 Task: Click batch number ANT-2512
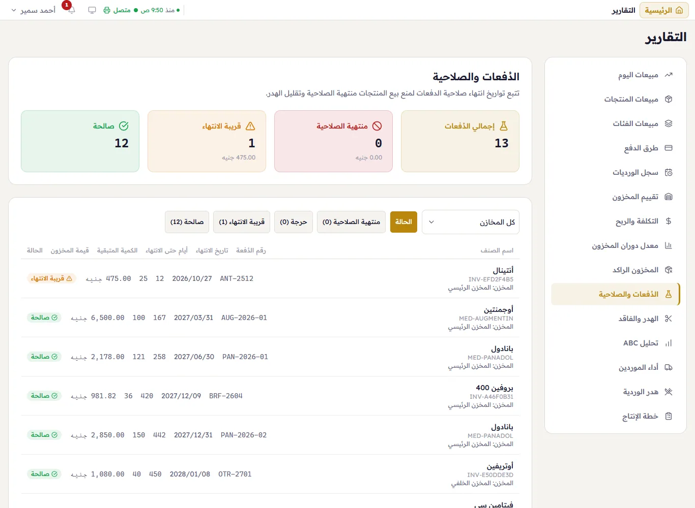[x=237, y=278]
